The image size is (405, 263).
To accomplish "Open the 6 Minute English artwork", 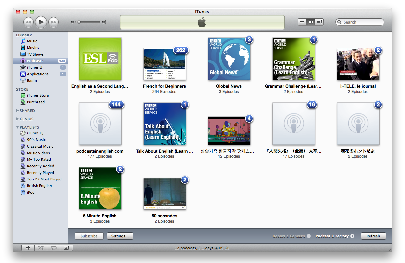I will pyautogui.click(x=100, y=188).
